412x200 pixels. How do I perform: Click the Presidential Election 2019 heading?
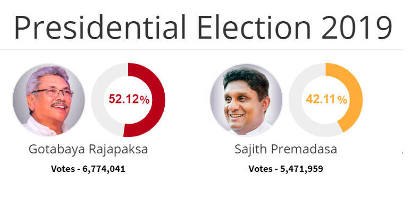pyautogui.click(x=203, y=28)
